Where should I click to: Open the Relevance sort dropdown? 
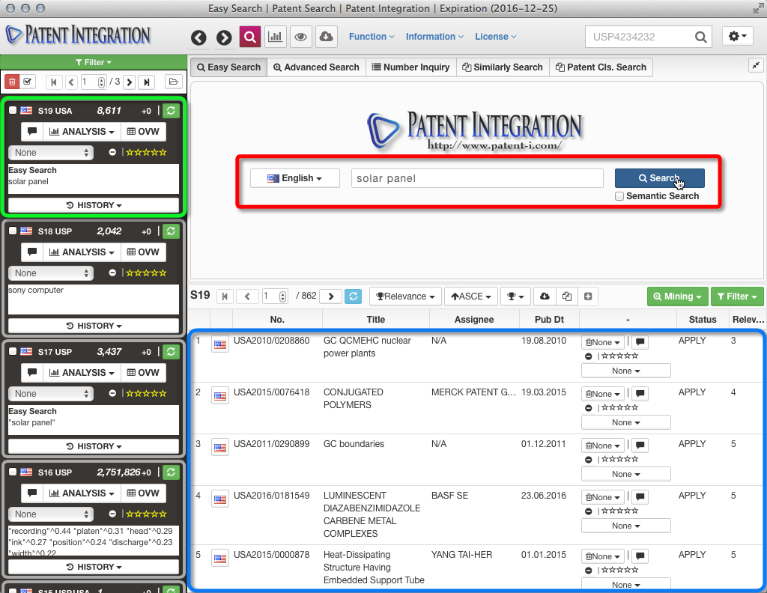tap(405, 296)
